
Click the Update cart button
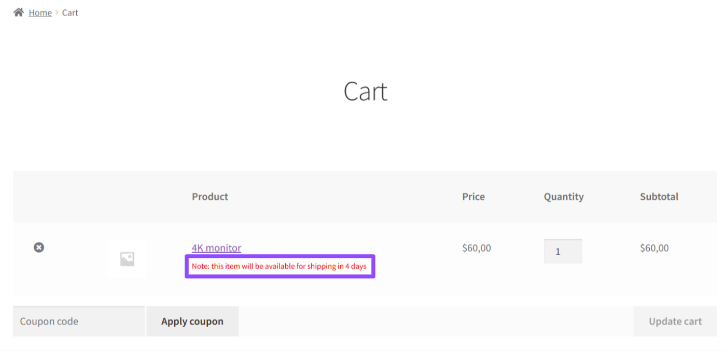[x=675, y=321]
